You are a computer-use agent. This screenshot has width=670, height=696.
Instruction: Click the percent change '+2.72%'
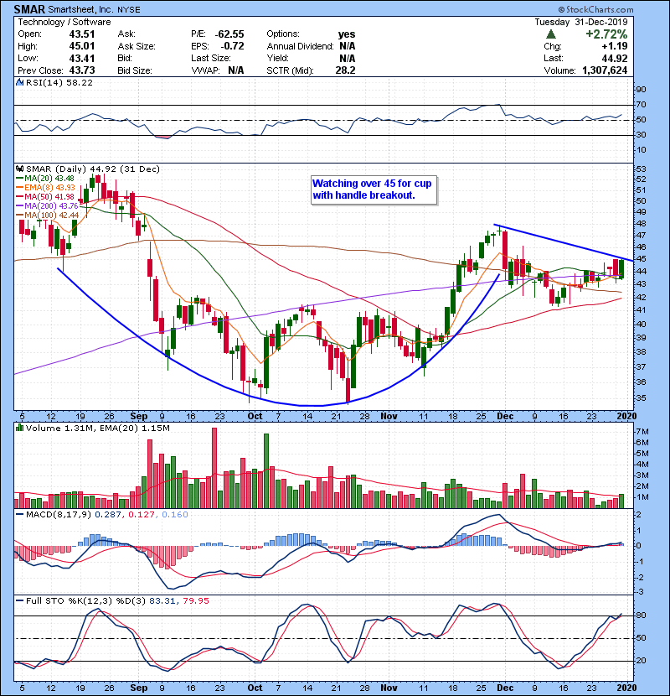(x=606, y=34)
